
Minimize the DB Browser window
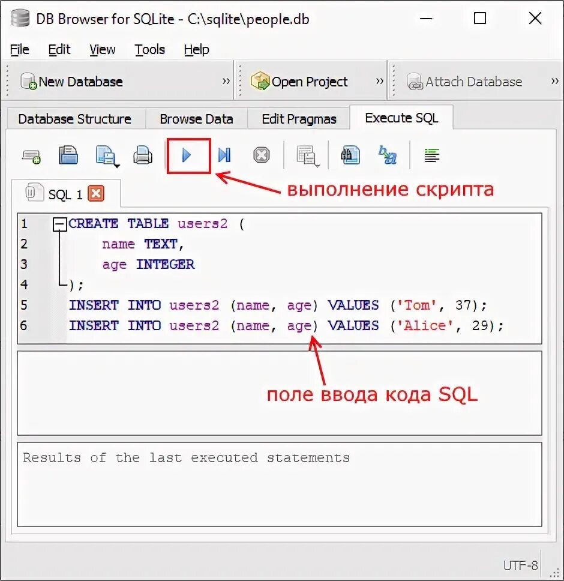coord(426,18)
